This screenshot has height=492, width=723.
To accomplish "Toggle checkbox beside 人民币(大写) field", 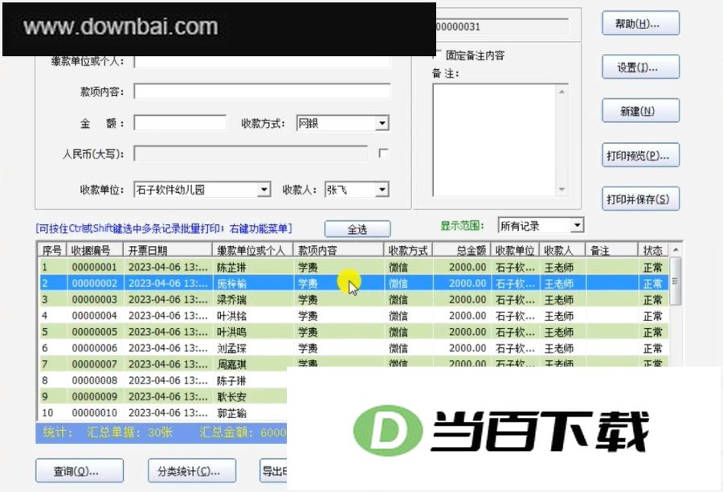I will coord(382,153).
